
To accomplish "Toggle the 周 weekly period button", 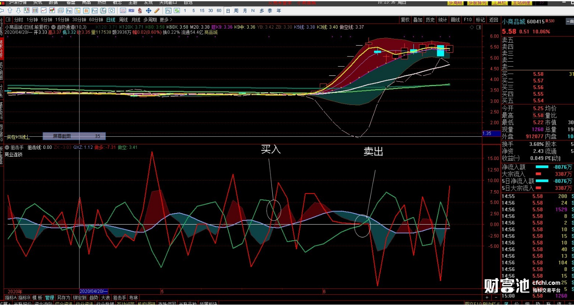I will 236,10.
